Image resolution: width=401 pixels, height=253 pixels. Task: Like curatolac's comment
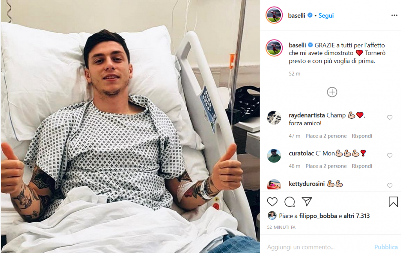click(x=390, y=155)
